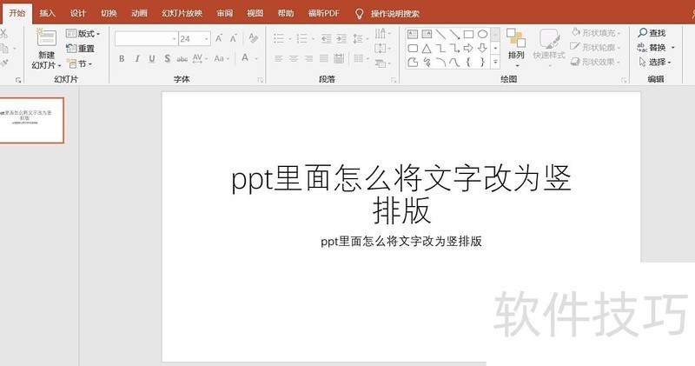
Task: Click the Arrange (排列) icon
Action: [x=516, y=45]
